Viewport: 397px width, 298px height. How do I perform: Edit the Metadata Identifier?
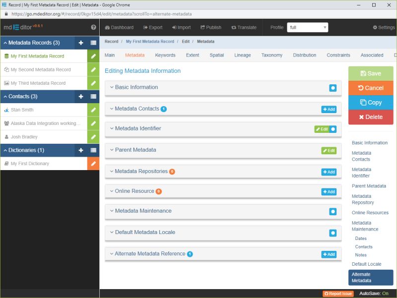click(322, 129)
